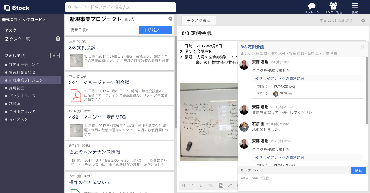This screenshot has height=193, width=370.
Task: Open the 設定 hamburger menu icon
Action: pyautogui.click(x=355, y=6)
